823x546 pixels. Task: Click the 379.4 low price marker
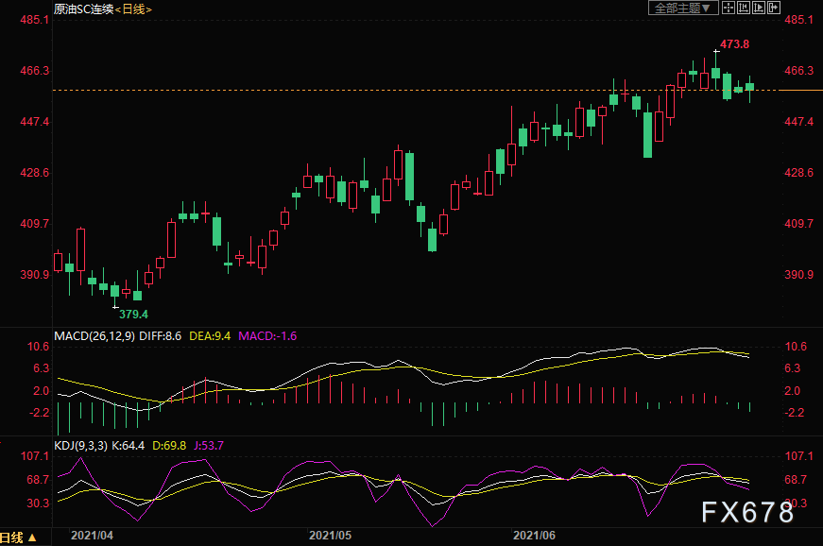pos(133,314)
